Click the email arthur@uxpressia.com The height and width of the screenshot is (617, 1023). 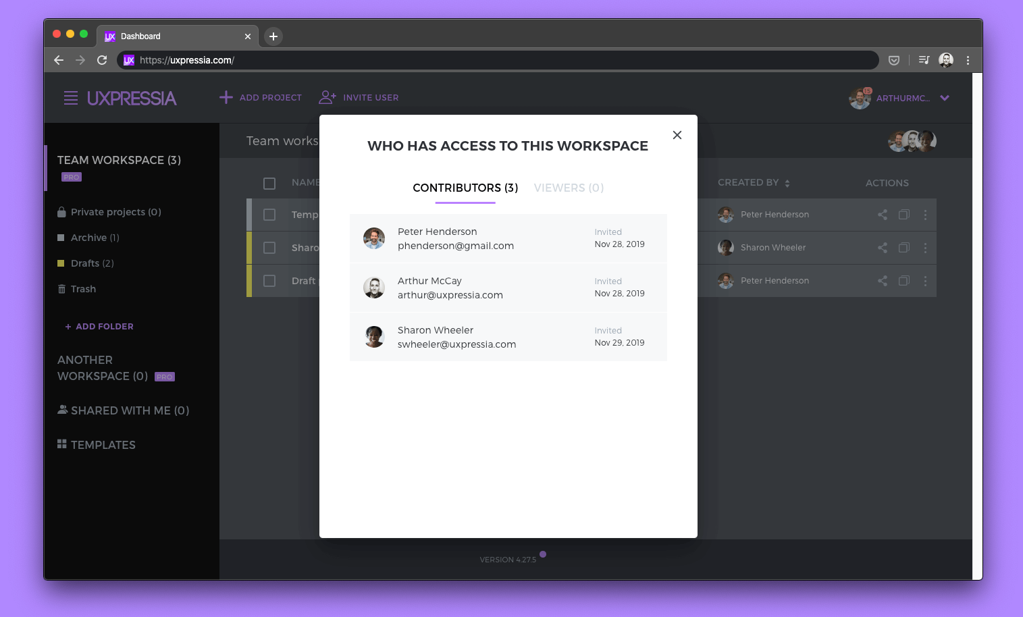pyautogui.click(x=450, y=295)
